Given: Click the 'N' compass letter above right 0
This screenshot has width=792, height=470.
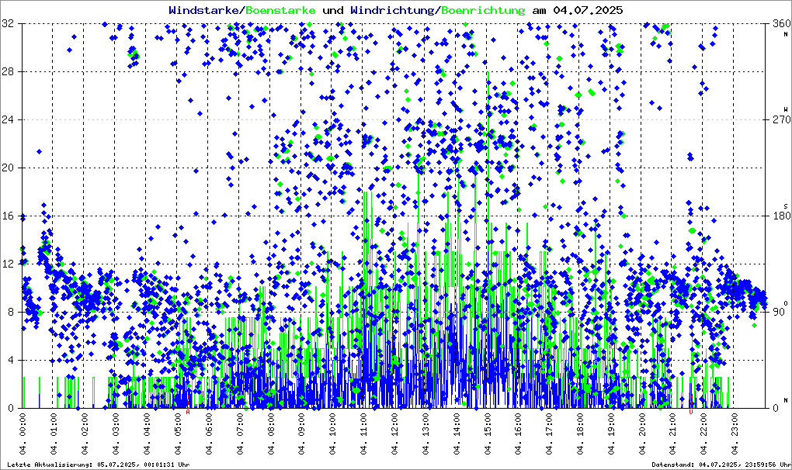Looking at the screenshot, I should pos(786,400).
